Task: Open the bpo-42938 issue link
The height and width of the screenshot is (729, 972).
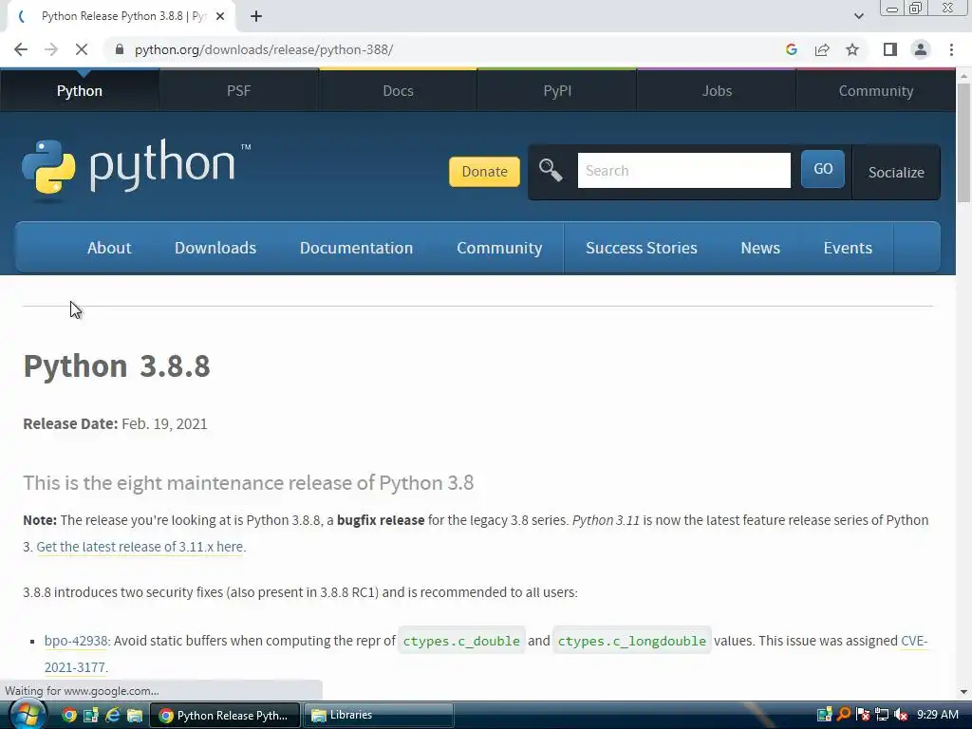Action: coord(76,641)
